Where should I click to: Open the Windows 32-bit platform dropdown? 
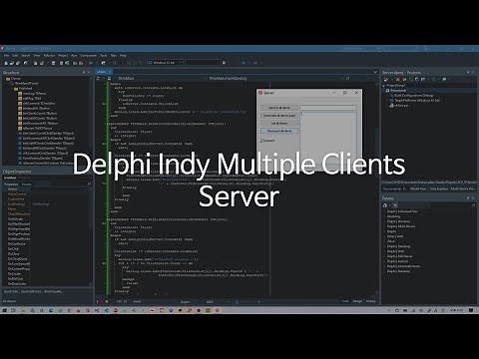pyautogui.click(x=166, y=63)
